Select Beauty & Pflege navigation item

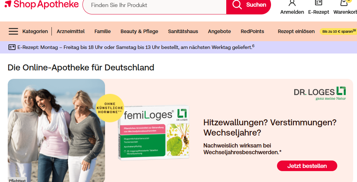point(139,31)
